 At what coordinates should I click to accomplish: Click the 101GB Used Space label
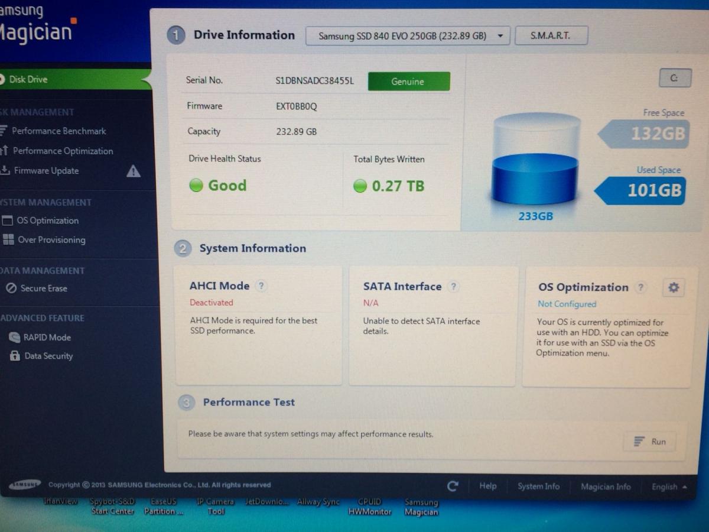pyautogui.click(x=641, y=190)
